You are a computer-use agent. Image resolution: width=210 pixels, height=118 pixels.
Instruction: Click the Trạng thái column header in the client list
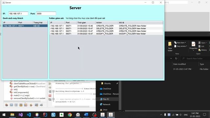coord(40,23)
